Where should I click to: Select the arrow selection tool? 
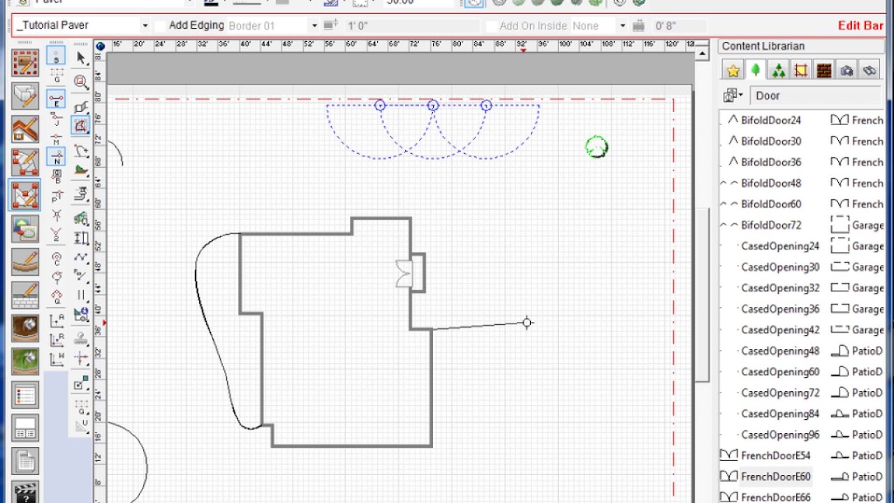tap(82, 59)
